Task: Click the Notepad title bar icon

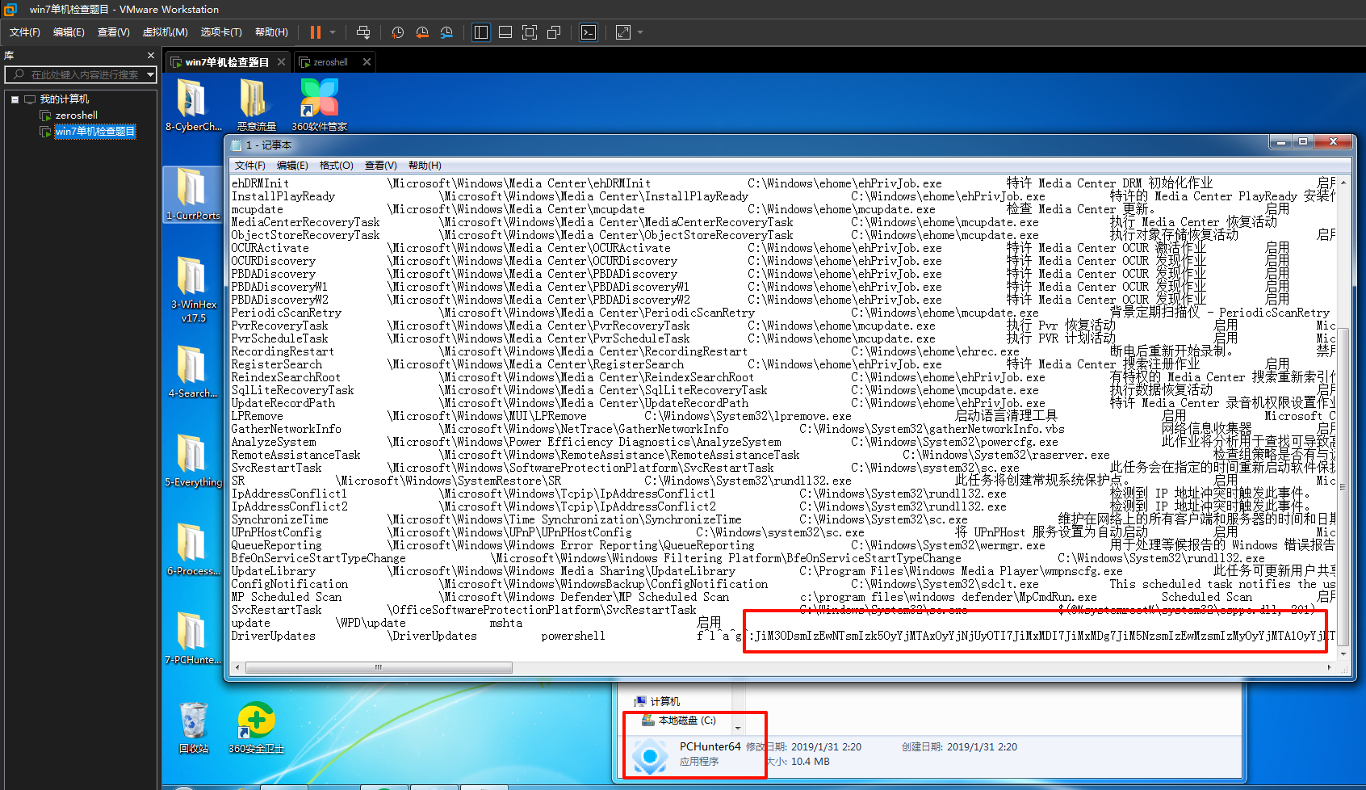Action: click(x=237, y=145)
